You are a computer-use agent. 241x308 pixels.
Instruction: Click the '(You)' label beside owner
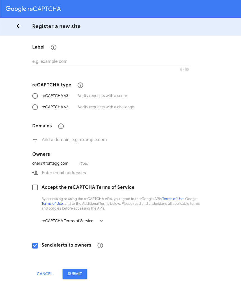tap(84, 164)
